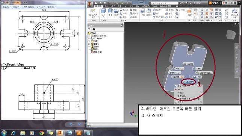Choose New Sketch in the marking menu
Image resolution: width=242 pixels, height=136 pixels.
coord(189,82)
